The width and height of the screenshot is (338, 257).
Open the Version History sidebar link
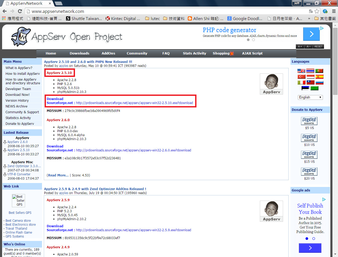coord(17,101)
